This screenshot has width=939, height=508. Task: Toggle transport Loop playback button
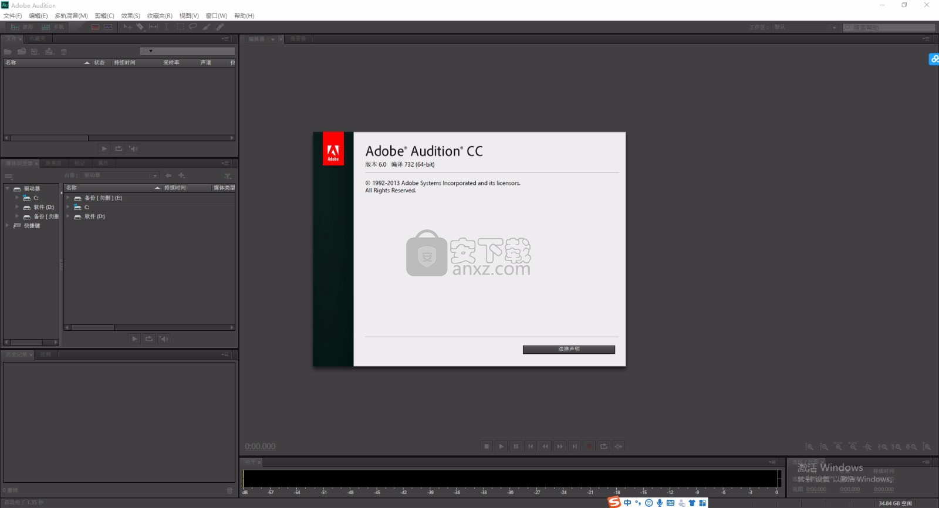pos(604,446)
